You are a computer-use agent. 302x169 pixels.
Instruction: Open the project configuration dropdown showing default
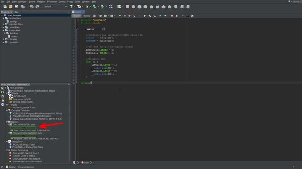coord(56,7)
